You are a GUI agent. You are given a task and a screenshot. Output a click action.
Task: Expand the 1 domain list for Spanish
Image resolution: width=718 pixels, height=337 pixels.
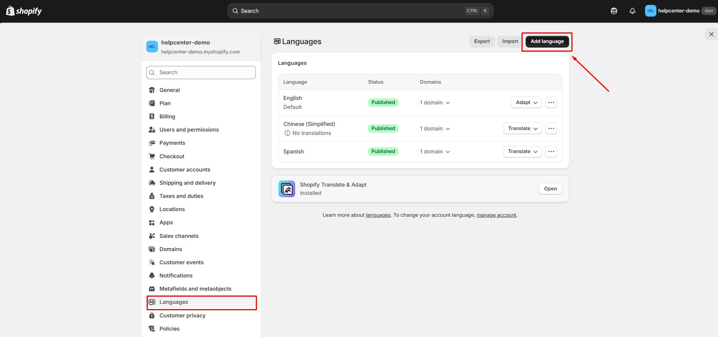(435, 152)
